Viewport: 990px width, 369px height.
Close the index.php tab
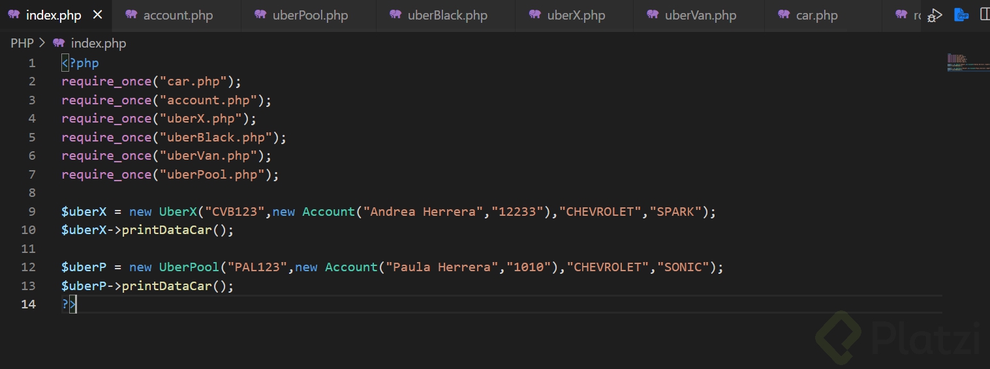97,15
